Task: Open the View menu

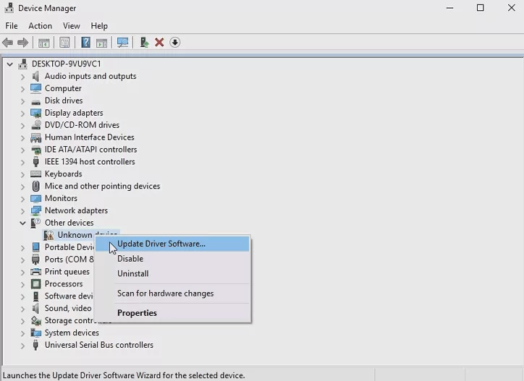Action: tap(72, 26)
